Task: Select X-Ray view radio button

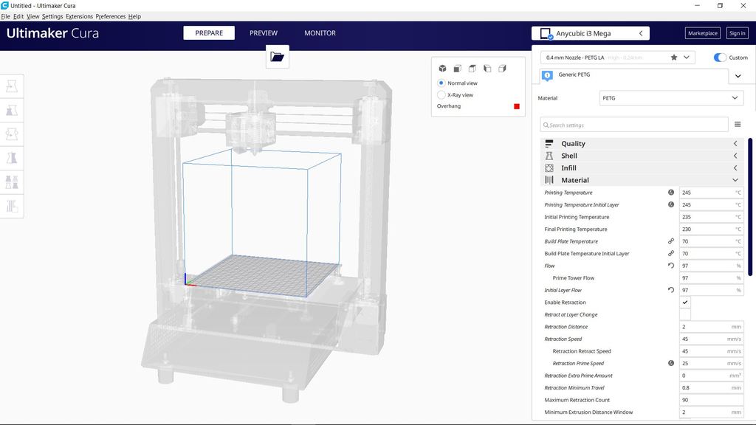Action: tap(441, 95)
